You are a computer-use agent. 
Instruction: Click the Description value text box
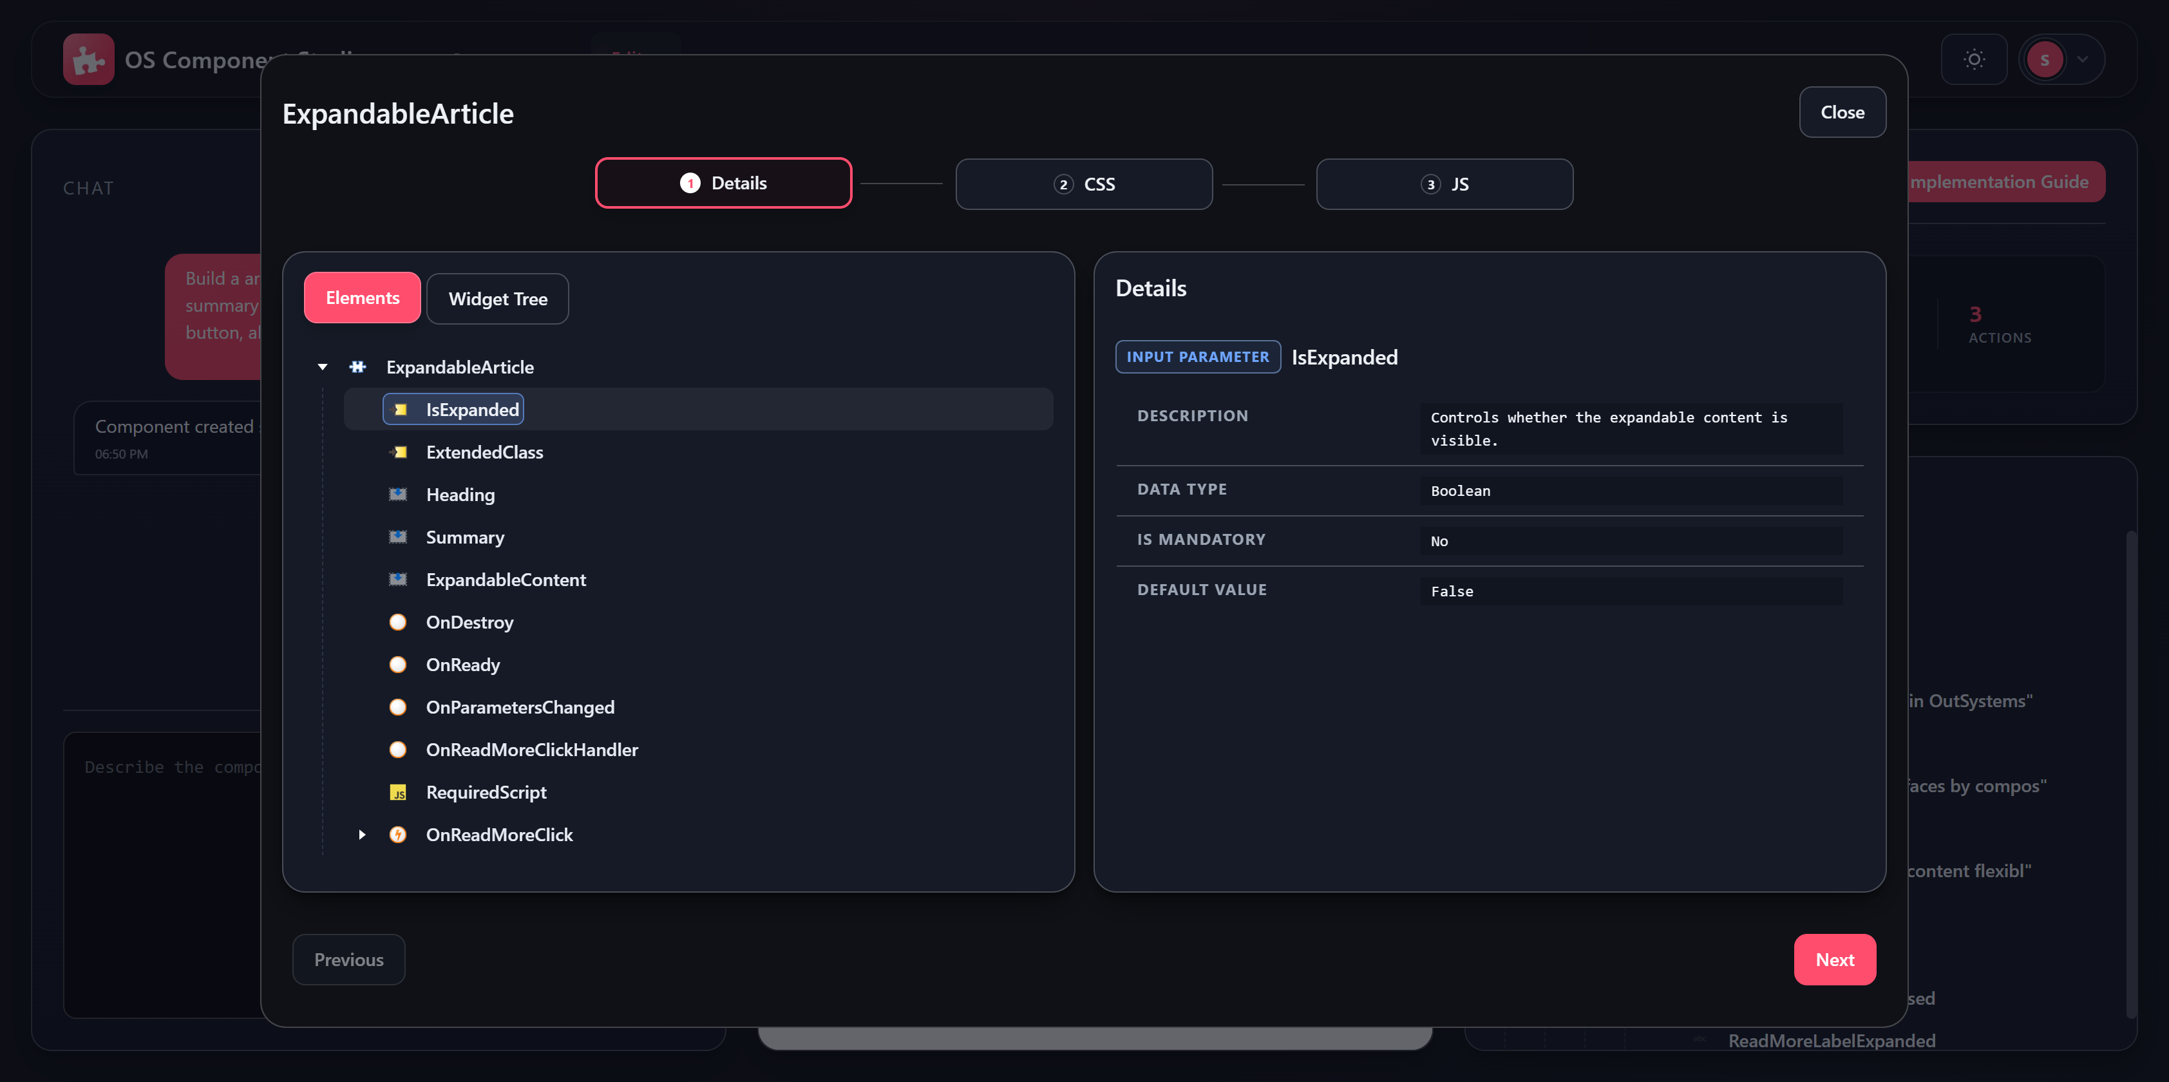pyautogui.click(x=1631, y=428)
